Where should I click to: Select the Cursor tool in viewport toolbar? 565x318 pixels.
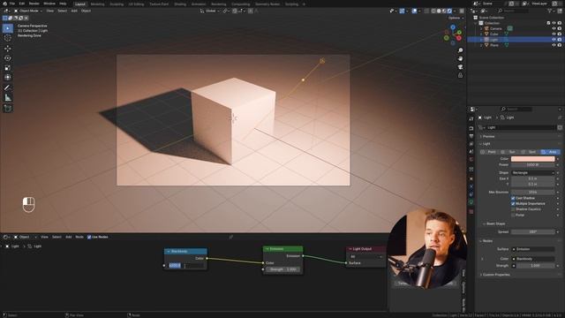(8, 38)
